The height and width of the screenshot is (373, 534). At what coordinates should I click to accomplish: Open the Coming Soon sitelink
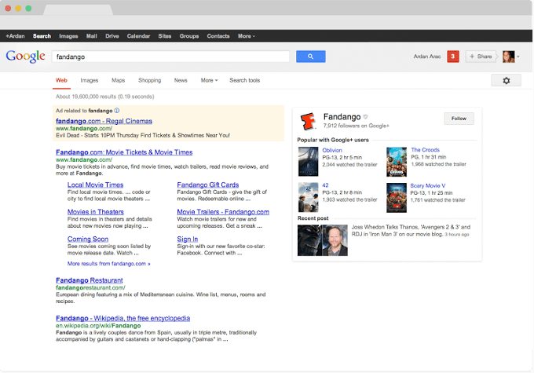[88, 240]
